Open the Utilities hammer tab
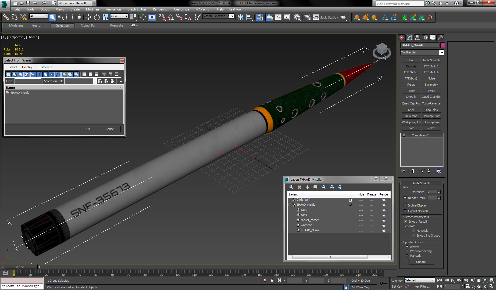Viewport: 496px width, 290px height. pyautogui.click(x=440, y=38)
